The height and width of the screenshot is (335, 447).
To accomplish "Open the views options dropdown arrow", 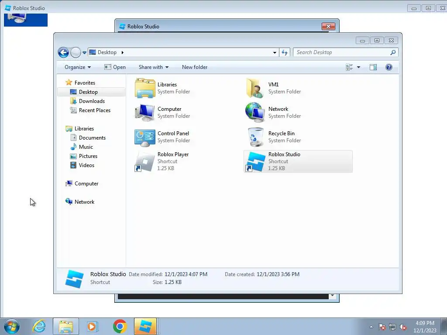I will pyautogui.click(x=359, y=67).
